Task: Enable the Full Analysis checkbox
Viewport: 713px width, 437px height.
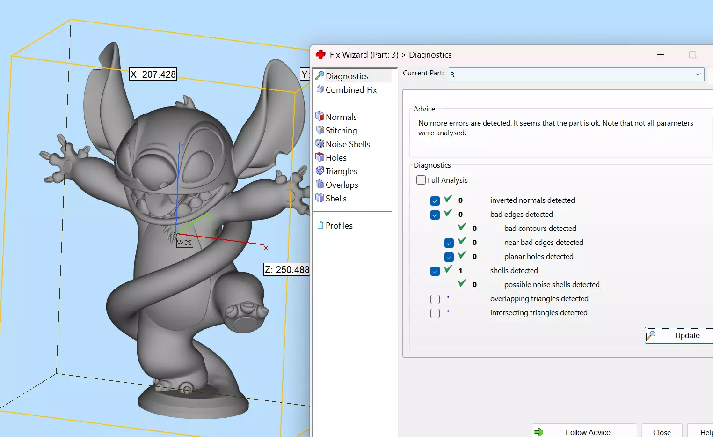Action: [421, 180]
